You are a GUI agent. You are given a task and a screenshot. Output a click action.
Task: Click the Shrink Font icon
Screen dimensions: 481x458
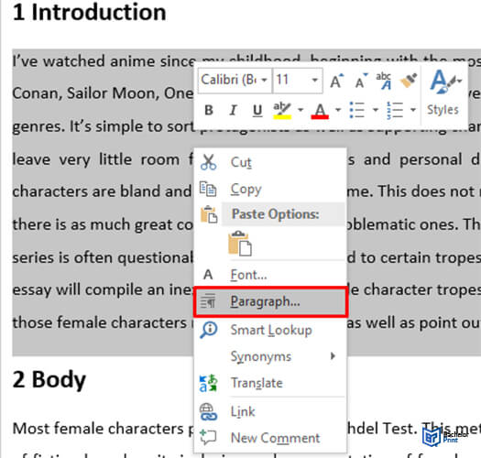pos(361,81)
